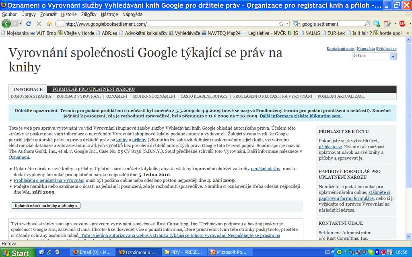Go back to the previous page

[6, 24]
